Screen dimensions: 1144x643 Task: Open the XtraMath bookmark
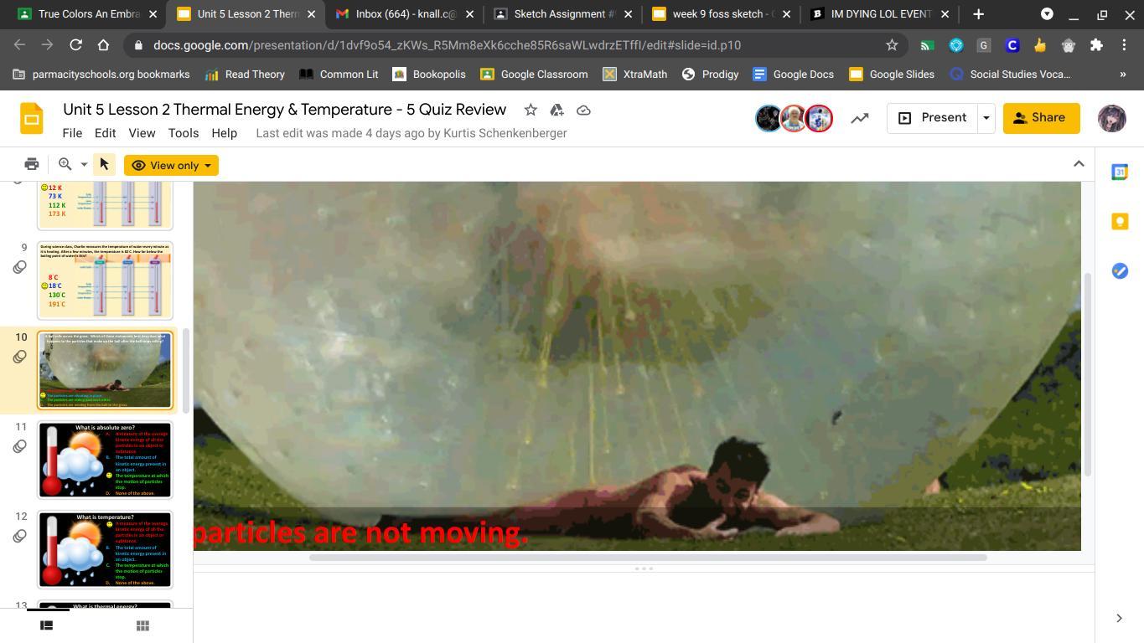point(635,75)
